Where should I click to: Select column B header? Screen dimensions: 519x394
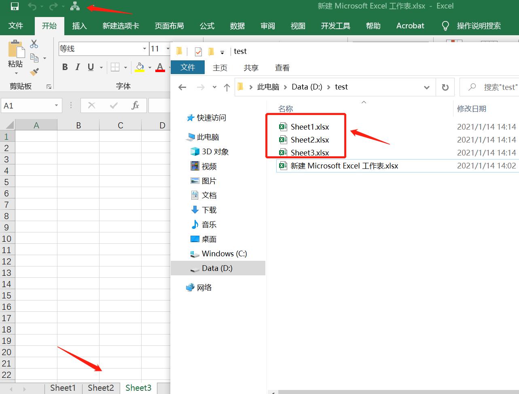click(x=78, y=125)
